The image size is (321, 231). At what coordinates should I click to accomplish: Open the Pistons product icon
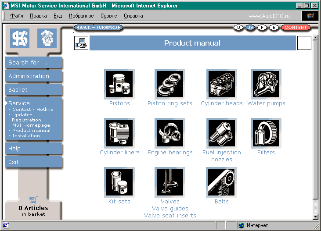[x=119, y=84]
